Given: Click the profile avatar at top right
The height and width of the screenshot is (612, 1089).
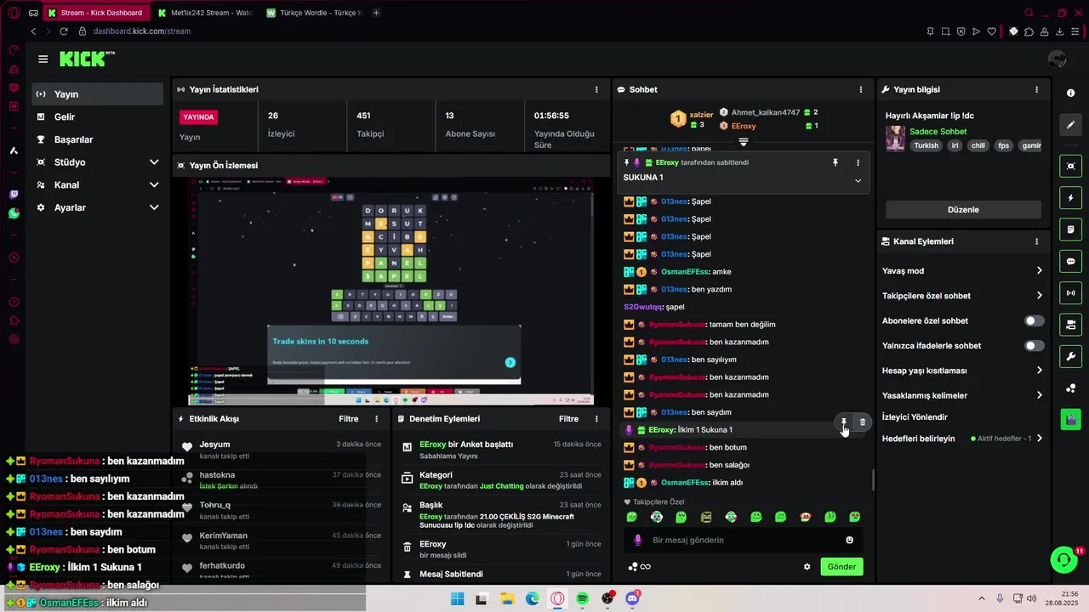Looking at the screenshot, I should [x=1058, y=59].
